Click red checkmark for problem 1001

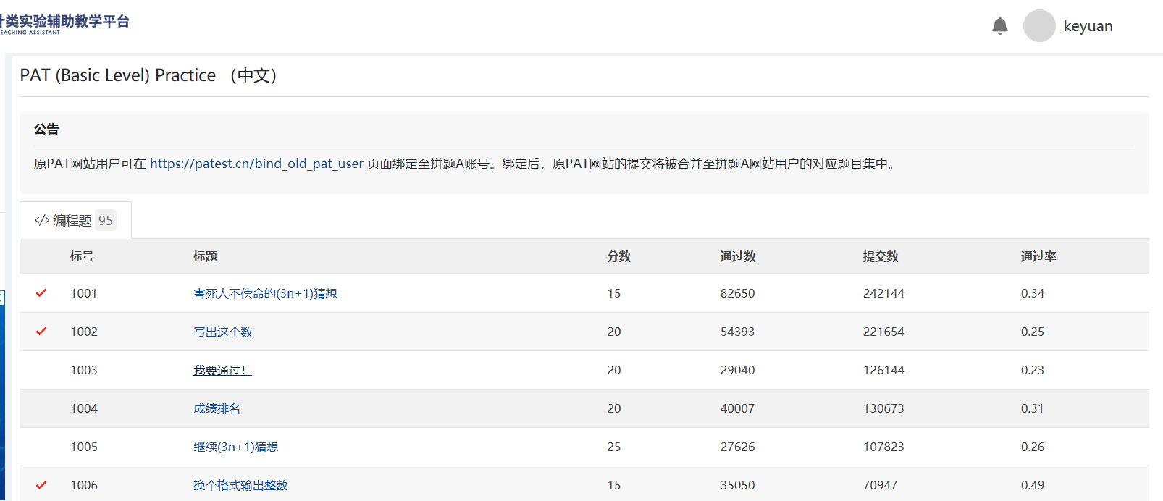[41, 292]
